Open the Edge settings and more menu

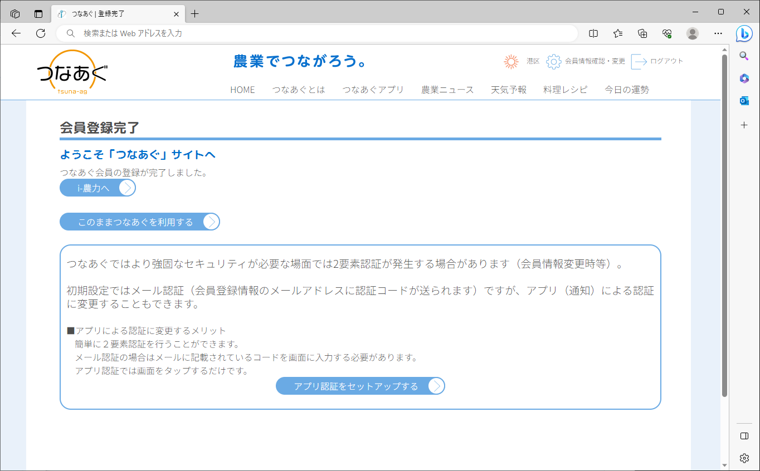click(x=718, y=33)
